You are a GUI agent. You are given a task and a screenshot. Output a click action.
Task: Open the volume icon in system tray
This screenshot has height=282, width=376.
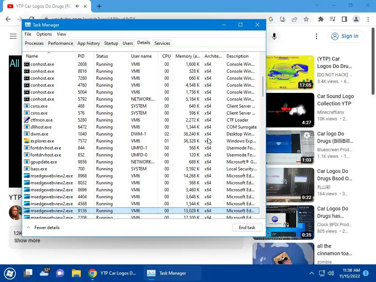[x=331, y=273]
